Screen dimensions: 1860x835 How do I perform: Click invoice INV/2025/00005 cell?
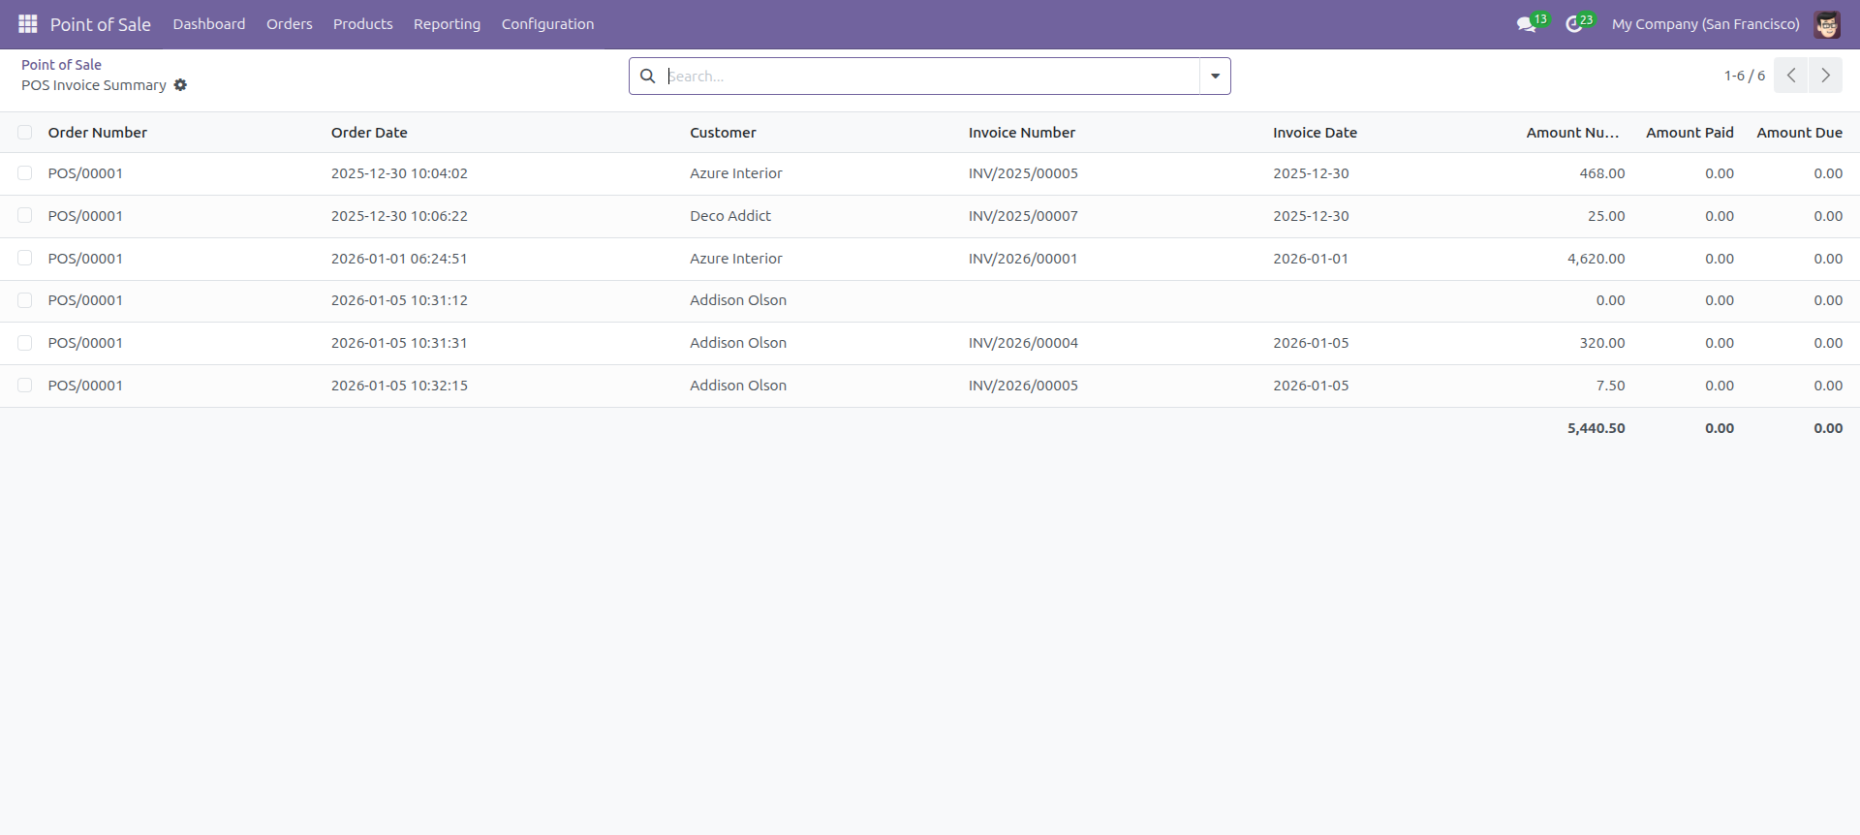(1023, 173)
